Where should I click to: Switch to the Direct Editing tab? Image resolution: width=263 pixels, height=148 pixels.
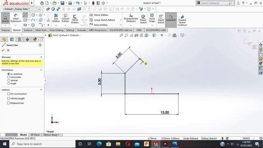point(57,30)
